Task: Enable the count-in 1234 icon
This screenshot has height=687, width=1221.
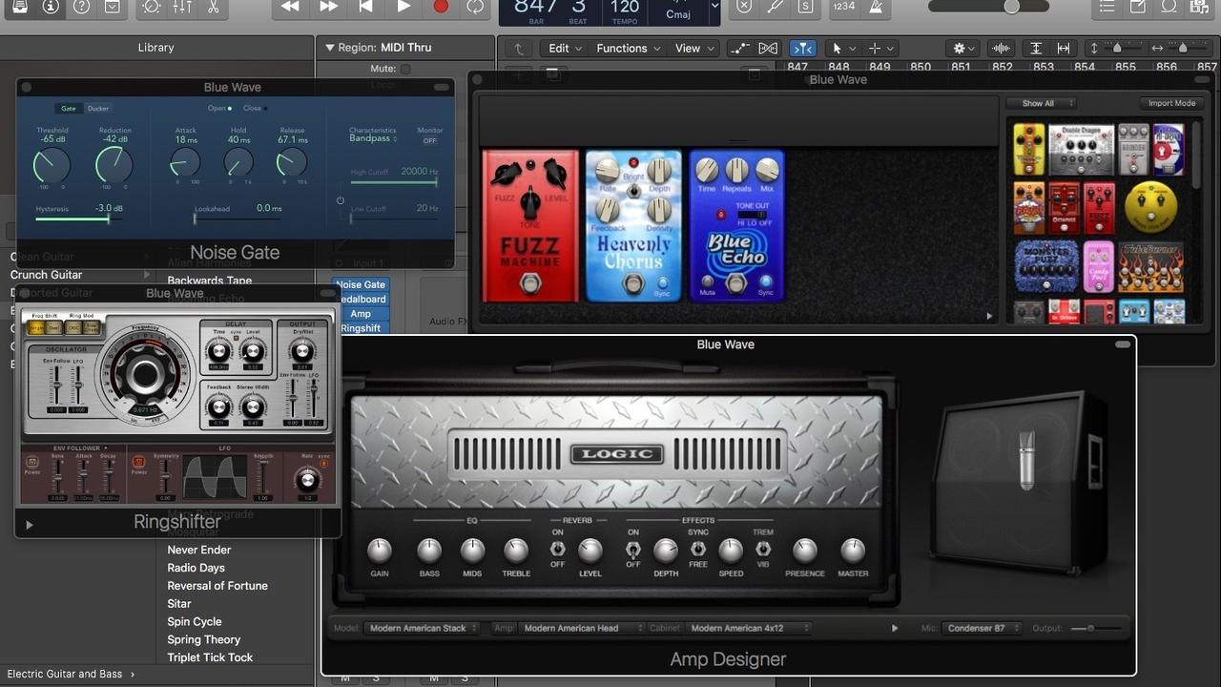Action: (843, 6)
